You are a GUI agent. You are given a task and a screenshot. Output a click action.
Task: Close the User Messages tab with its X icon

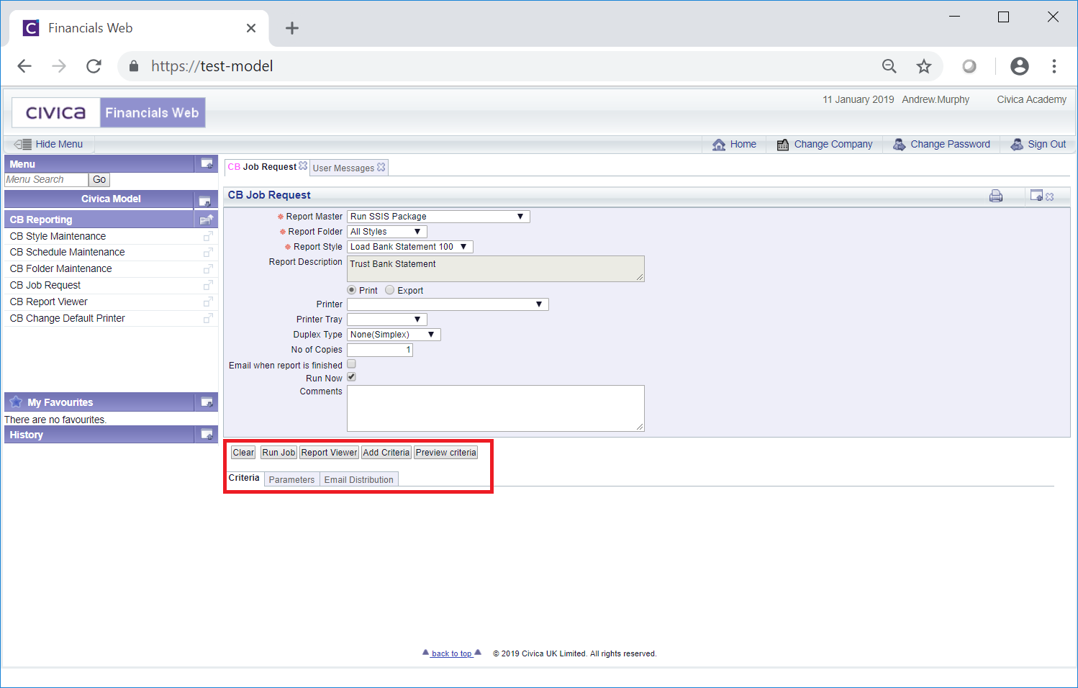[x=381, y=167]
